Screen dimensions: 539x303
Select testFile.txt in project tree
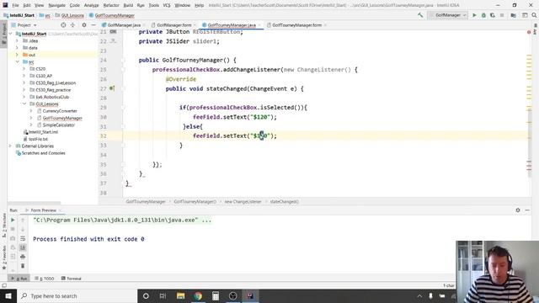(38, 139)
